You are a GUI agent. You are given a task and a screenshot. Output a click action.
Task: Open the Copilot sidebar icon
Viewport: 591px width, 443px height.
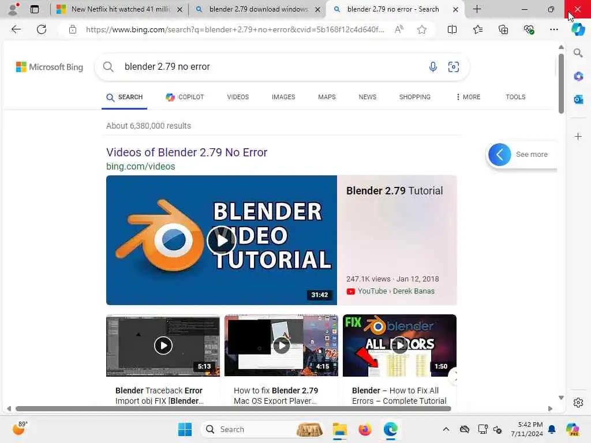point(578,29)
